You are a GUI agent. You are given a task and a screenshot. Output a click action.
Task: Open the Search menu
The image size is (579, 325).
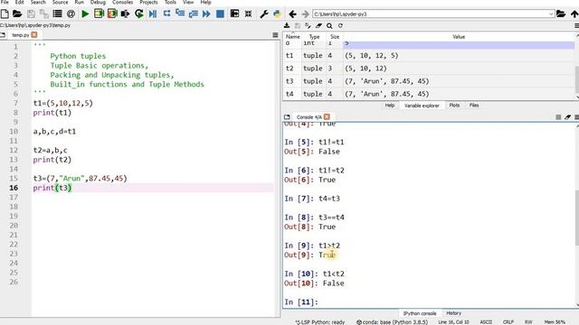pyautogui.click(x=38, y=2)
